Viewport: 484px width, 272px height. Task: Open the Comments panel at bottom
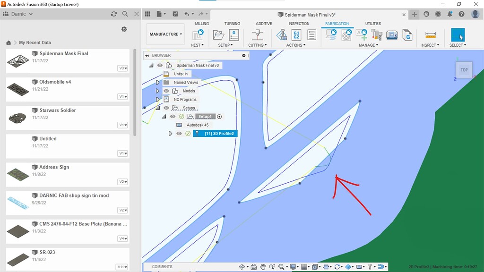coord(162,266)
